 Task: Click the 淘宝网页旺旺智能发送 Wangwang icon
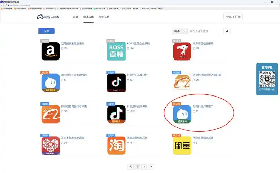click(51, 83)
